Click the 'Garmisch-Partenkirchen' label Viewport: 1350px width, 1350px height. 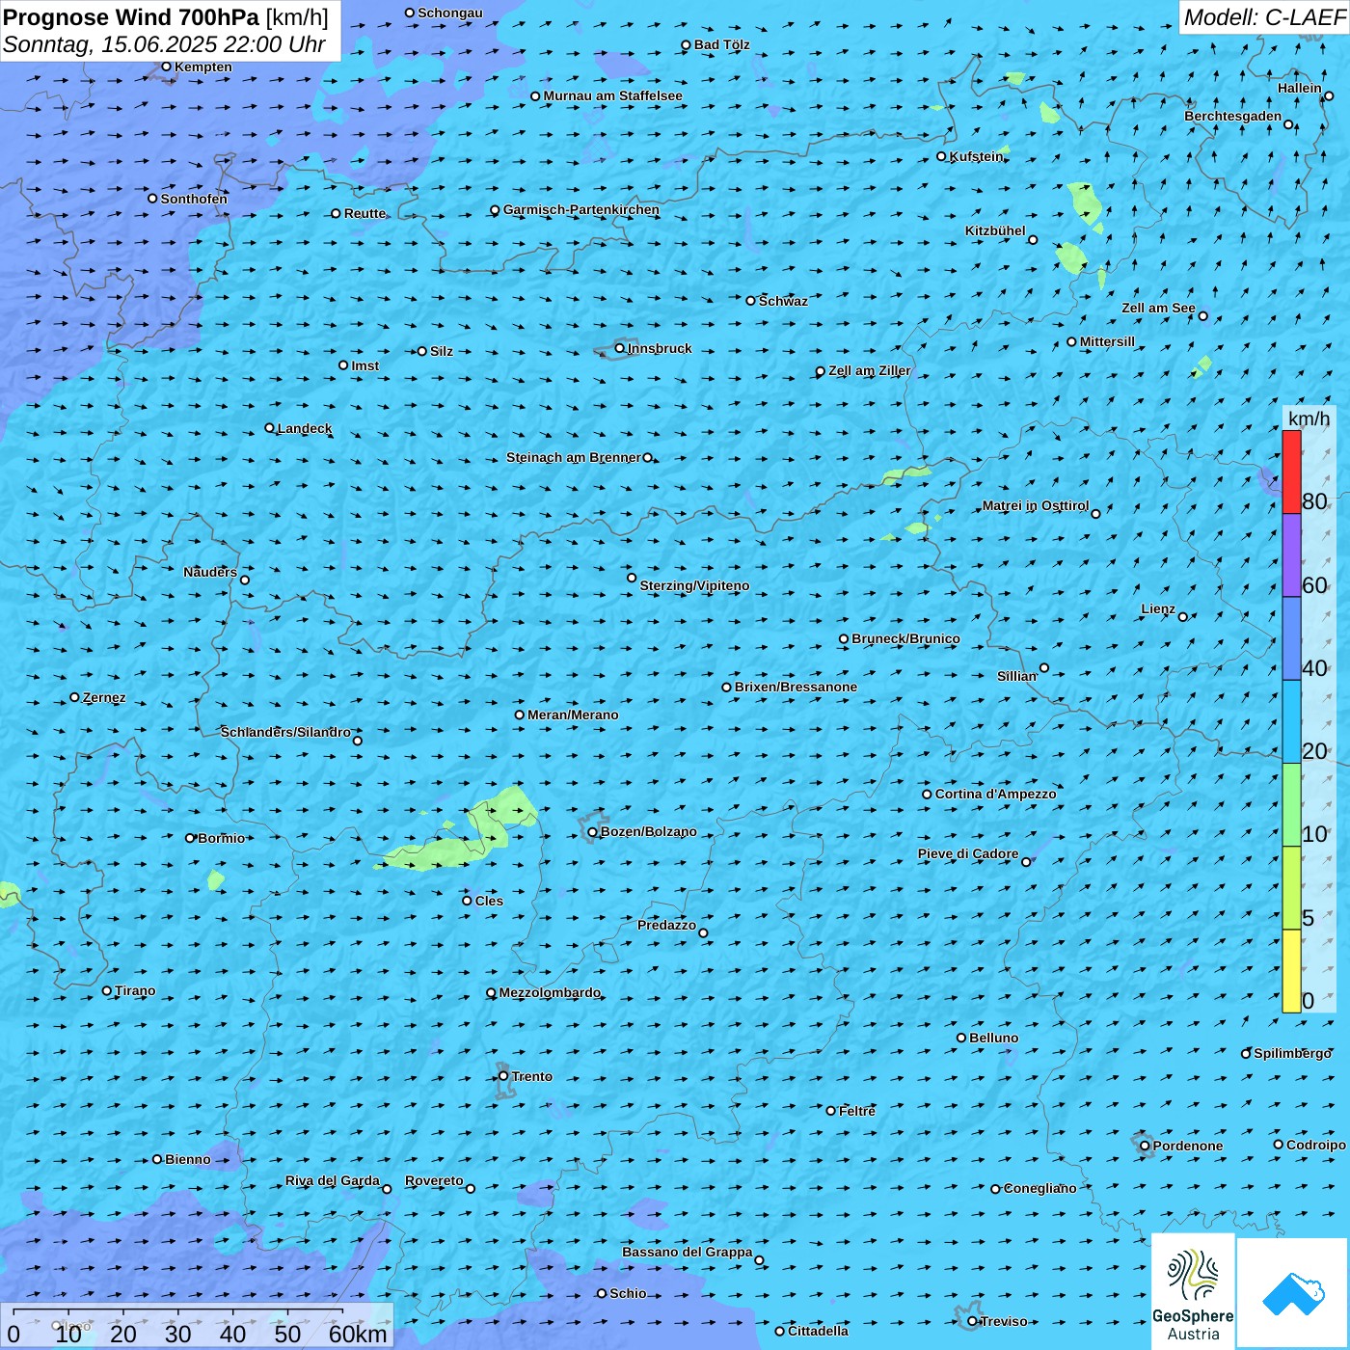click(x=581, y=209)
